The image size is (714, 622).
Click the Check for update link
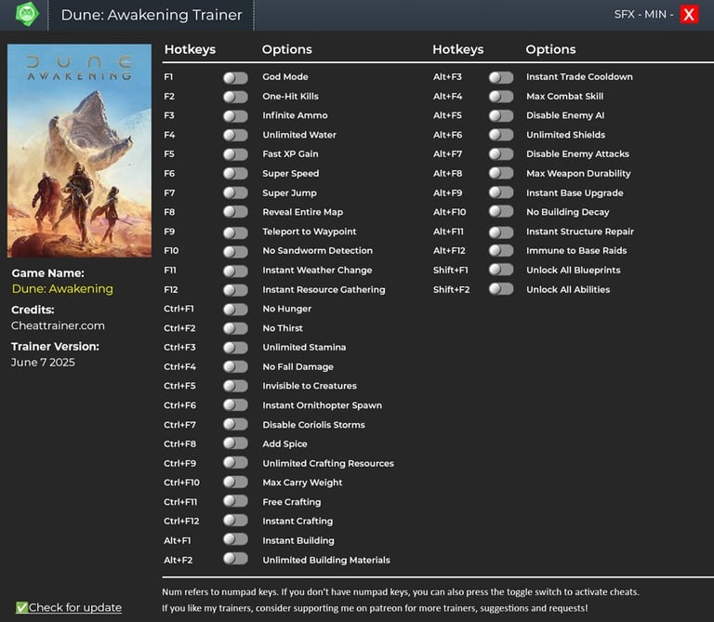(x=75, y=607)
